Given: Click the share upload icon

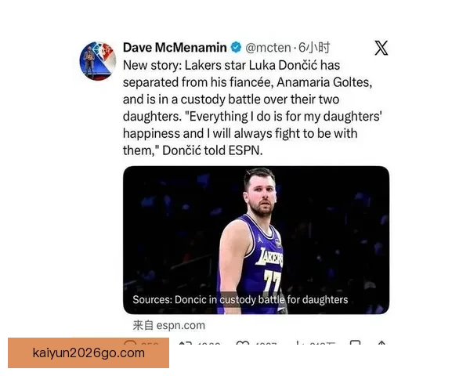Looking at the screenshot, I should [381, 343].
